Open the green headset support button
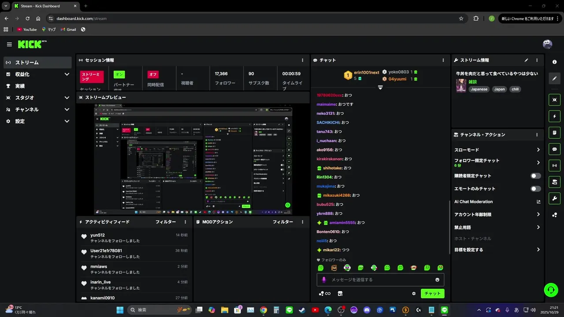The width and height of the screenshot is (564, 317). click(551, 290)
